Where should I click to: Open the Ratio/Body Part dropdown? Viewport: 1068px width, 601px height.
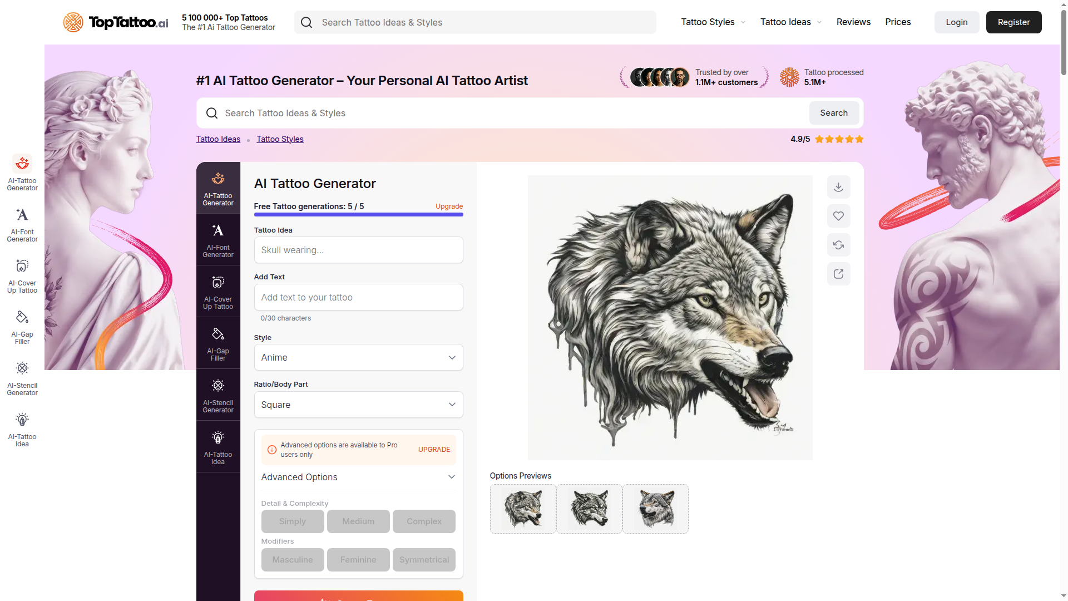pyautogui.click(x=358, y=405)
